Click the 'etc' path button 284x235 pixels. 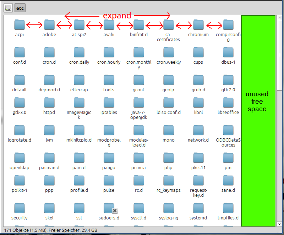pyautogui.click(x=20, y=8)
